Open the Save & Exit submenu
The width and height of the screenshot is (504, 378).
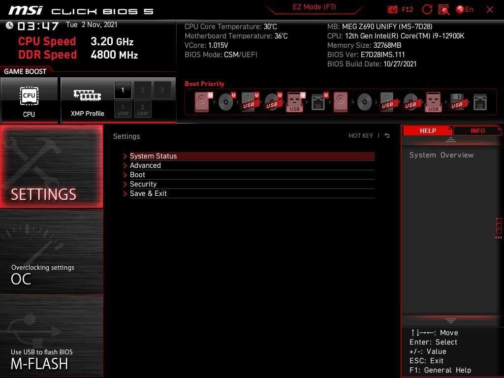pyautogui.click(x=252, y=193)
